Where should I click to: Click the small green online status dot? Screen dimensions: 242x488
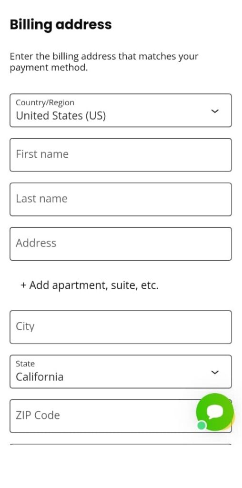[x=202, y=425]
